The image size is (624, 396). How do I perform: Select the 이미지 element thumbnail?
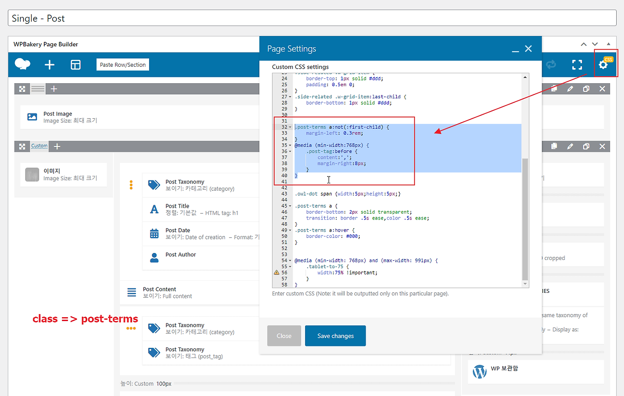pos(32,175)
